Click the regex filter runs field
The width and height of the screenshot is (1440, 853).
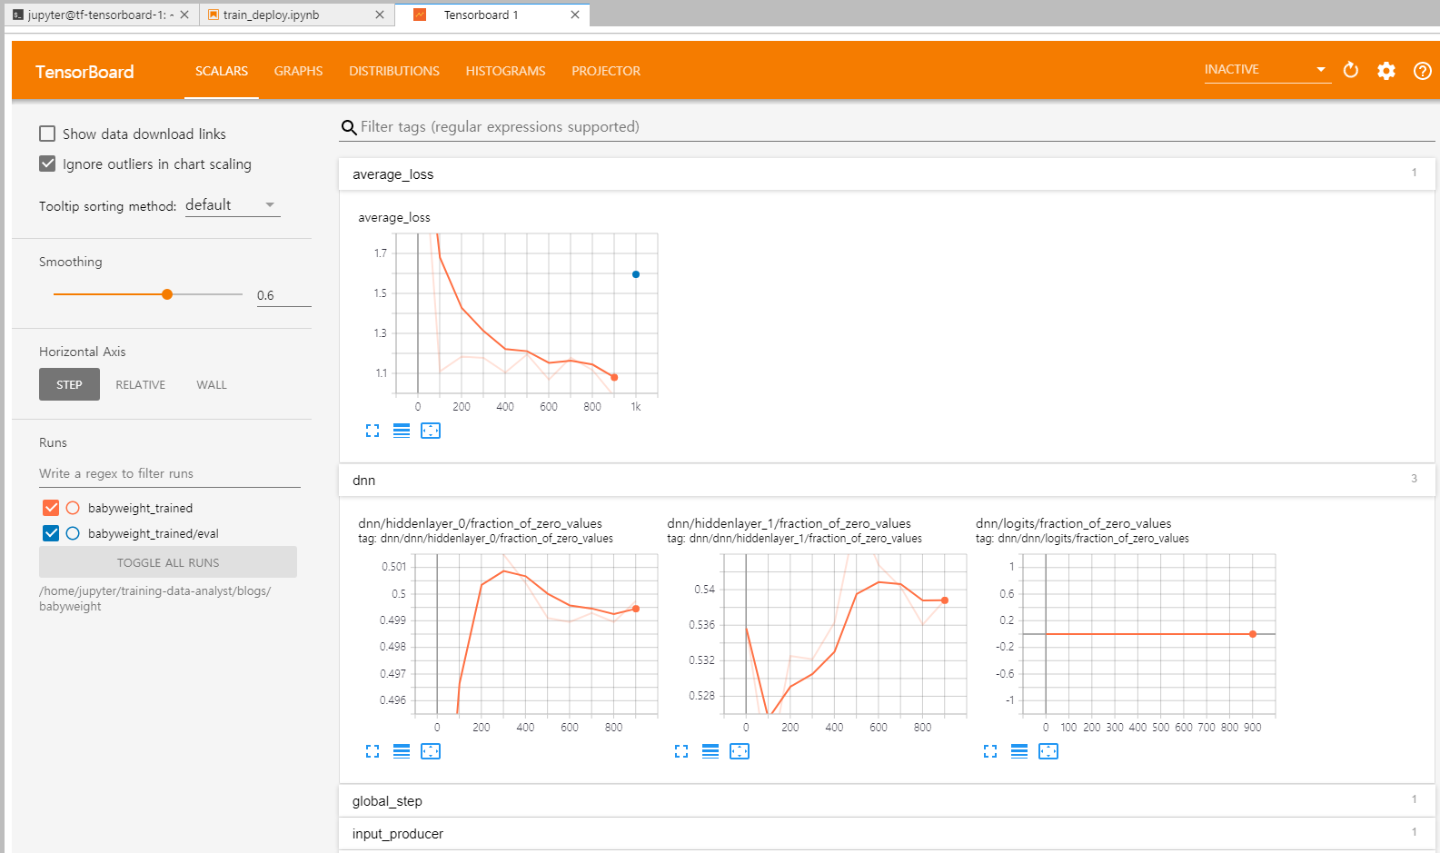[x=170, y=473]
